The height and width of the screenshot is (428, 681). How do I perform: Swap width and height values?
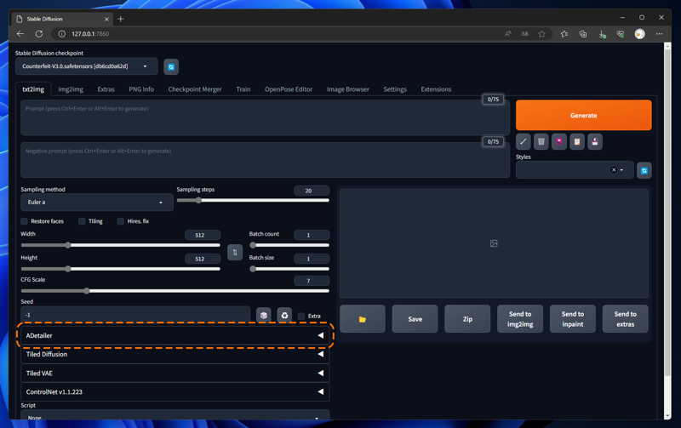tap(235, 252)
